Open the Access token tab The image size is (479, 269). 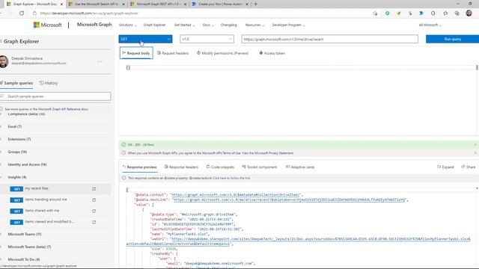point(272,53)
